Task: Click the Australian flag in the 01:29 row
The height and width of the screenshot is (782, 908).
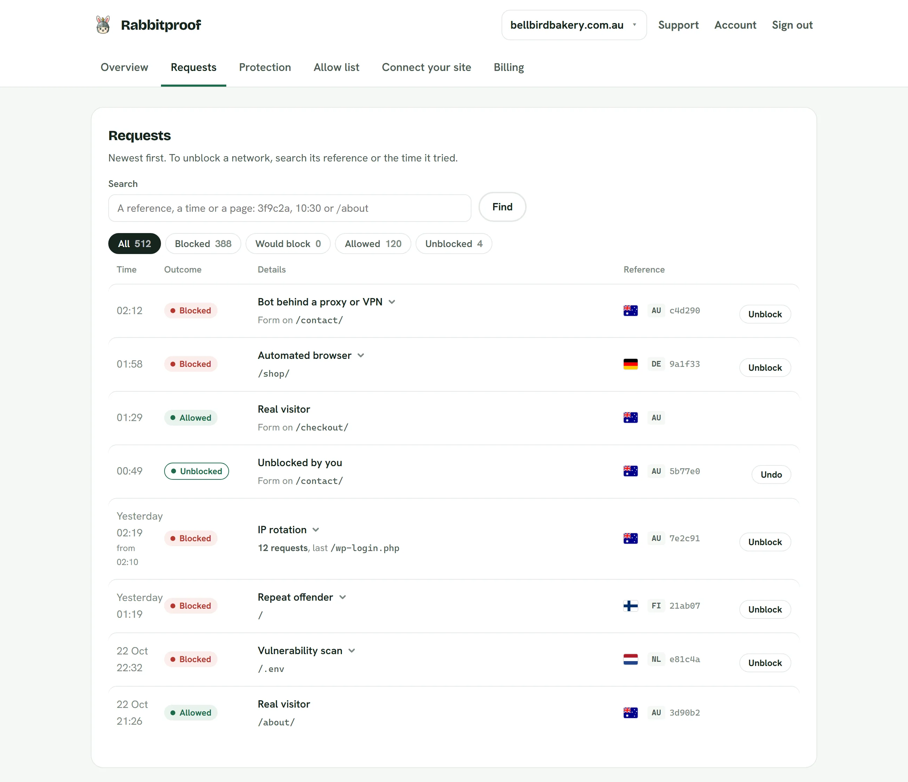Action: [630, 418]
